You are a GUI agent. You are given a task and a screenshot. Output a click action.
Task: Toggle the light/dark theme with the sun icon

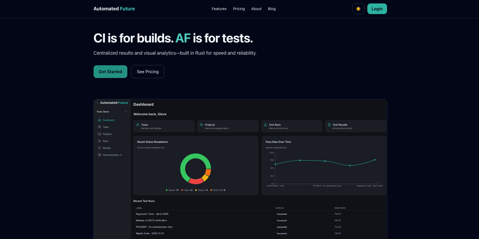[x=358, y=9]
